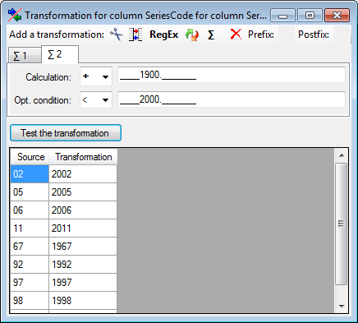Viewport: 358px width, 323px height.
Task: Select source cell 98
Action: [30, 301]
